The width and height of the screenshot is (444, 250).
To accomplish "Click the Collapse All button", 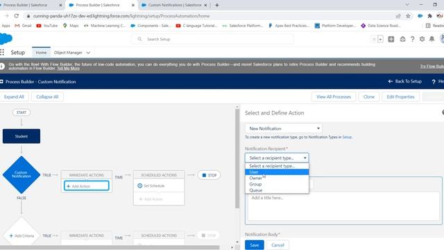I will (47, 97).
